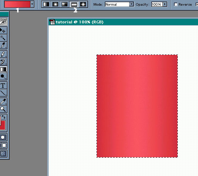This screenshot has width=198, height=176.
Task: Select the History Brush tool
Action: 3,62
